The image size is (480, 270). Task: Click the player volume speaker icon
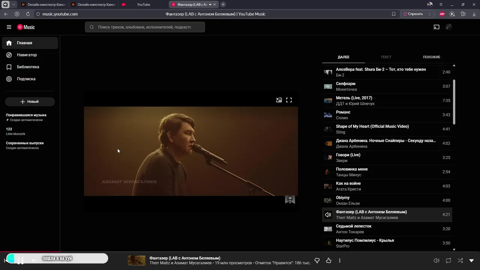[x=436, y=260]
